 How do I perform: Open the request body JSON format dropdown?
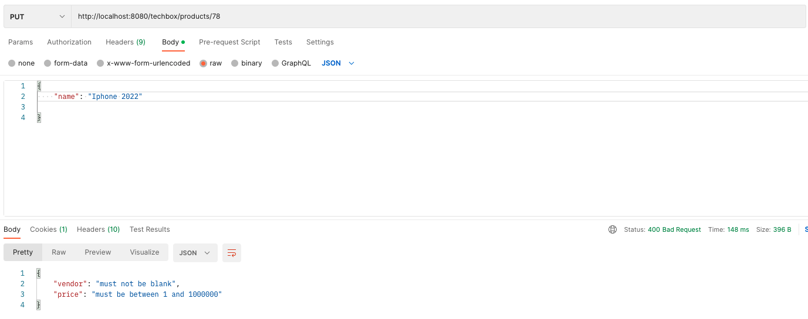[338, 63]
